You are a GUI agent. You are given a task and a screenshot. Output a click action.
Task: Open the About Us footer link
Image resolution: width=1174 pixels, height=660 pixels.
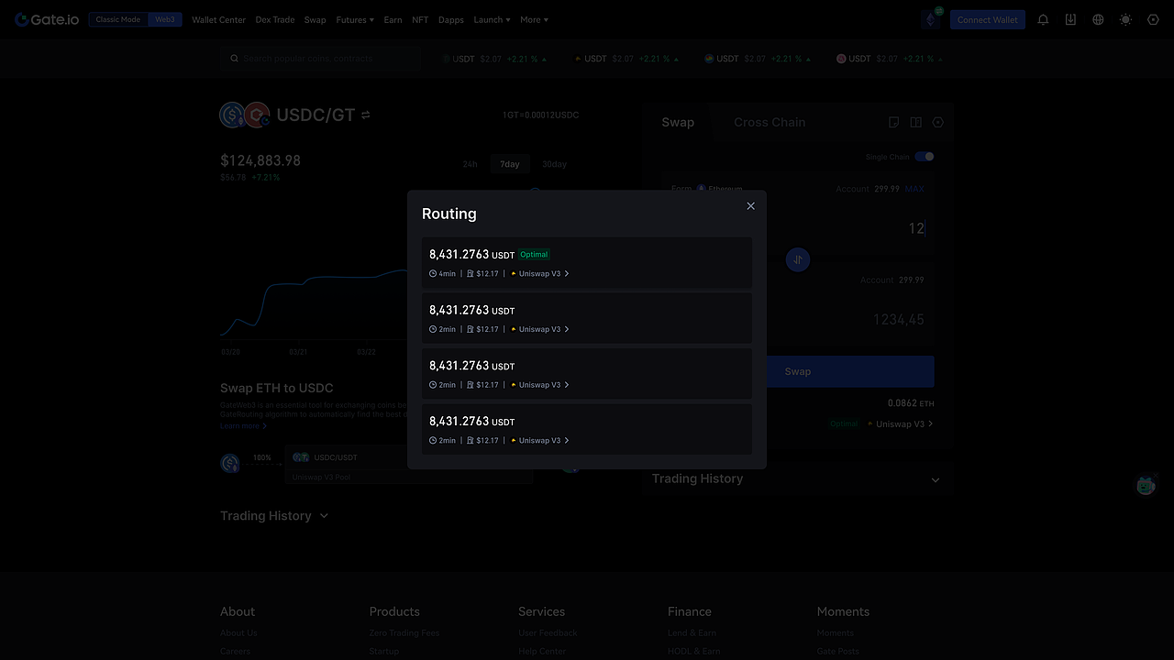238,633
